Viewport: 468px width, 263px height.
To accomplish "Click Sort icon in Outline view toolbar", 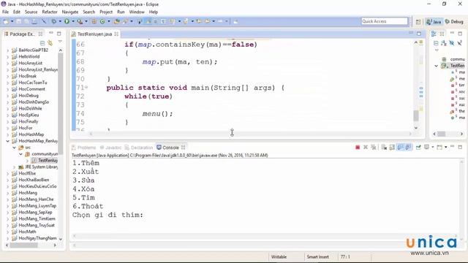I will (444, 43).
